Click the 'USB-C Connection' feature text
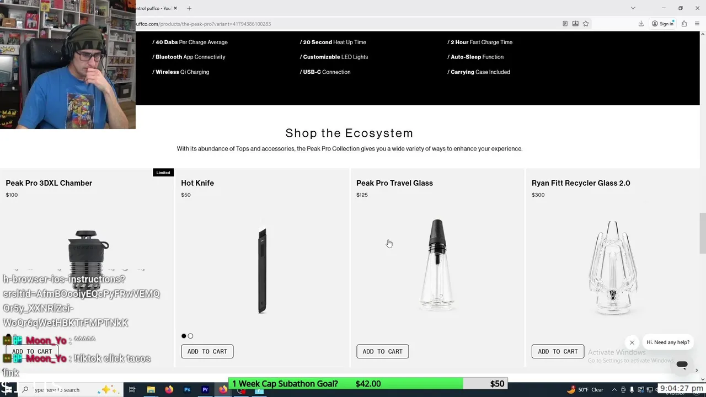Viewport: 706px width, 397px height. pos(325,72)
